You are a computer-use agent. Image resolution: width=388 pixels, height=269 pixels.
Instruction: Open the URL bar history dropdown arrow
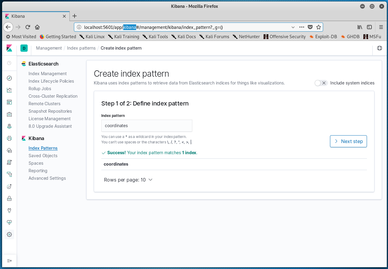293,27
